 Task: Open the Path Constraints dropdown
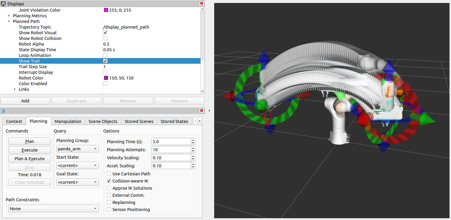click(x=53, y=209)
